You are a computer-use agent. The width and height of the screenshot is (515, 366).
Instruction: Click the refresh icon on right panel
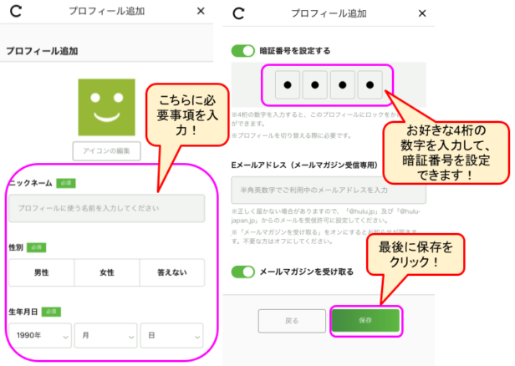(x=239, y=13)
